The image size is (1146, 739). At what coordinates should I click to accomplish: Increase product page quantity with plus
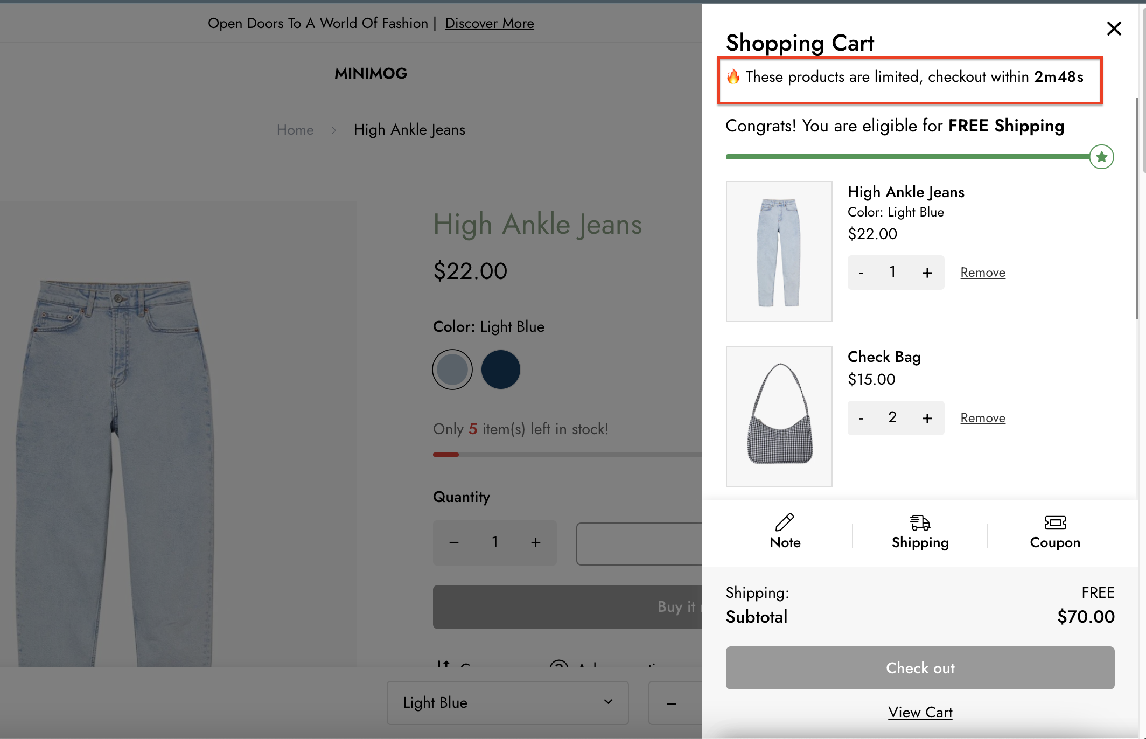point(535,542)
